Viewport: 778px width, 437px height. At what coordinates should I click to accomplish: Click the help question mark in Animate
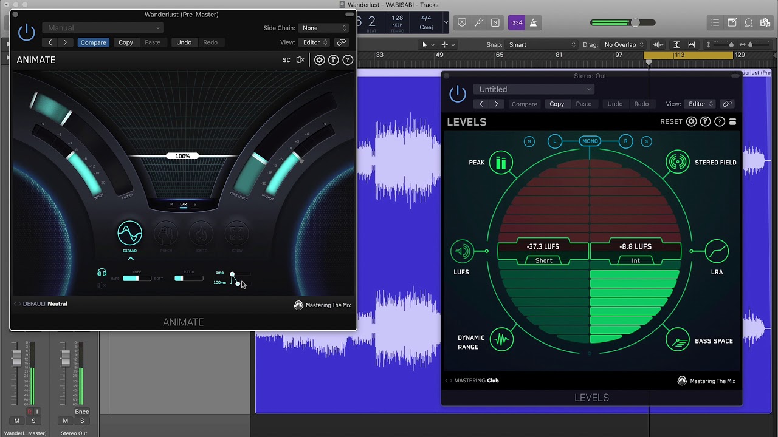348,60
